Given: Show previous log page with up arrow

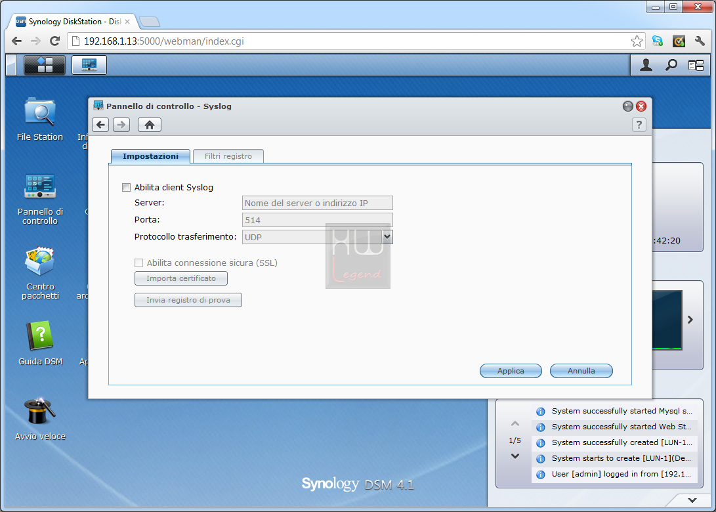Looking at the screenshot, I should point(515,424).
